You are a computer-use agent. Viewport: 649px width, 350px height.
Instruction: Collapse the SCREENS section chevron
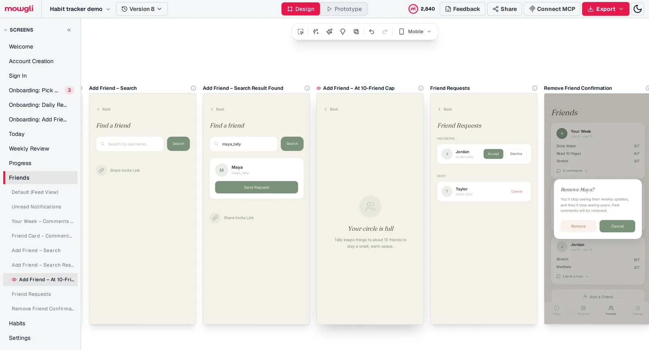point(6,30)
